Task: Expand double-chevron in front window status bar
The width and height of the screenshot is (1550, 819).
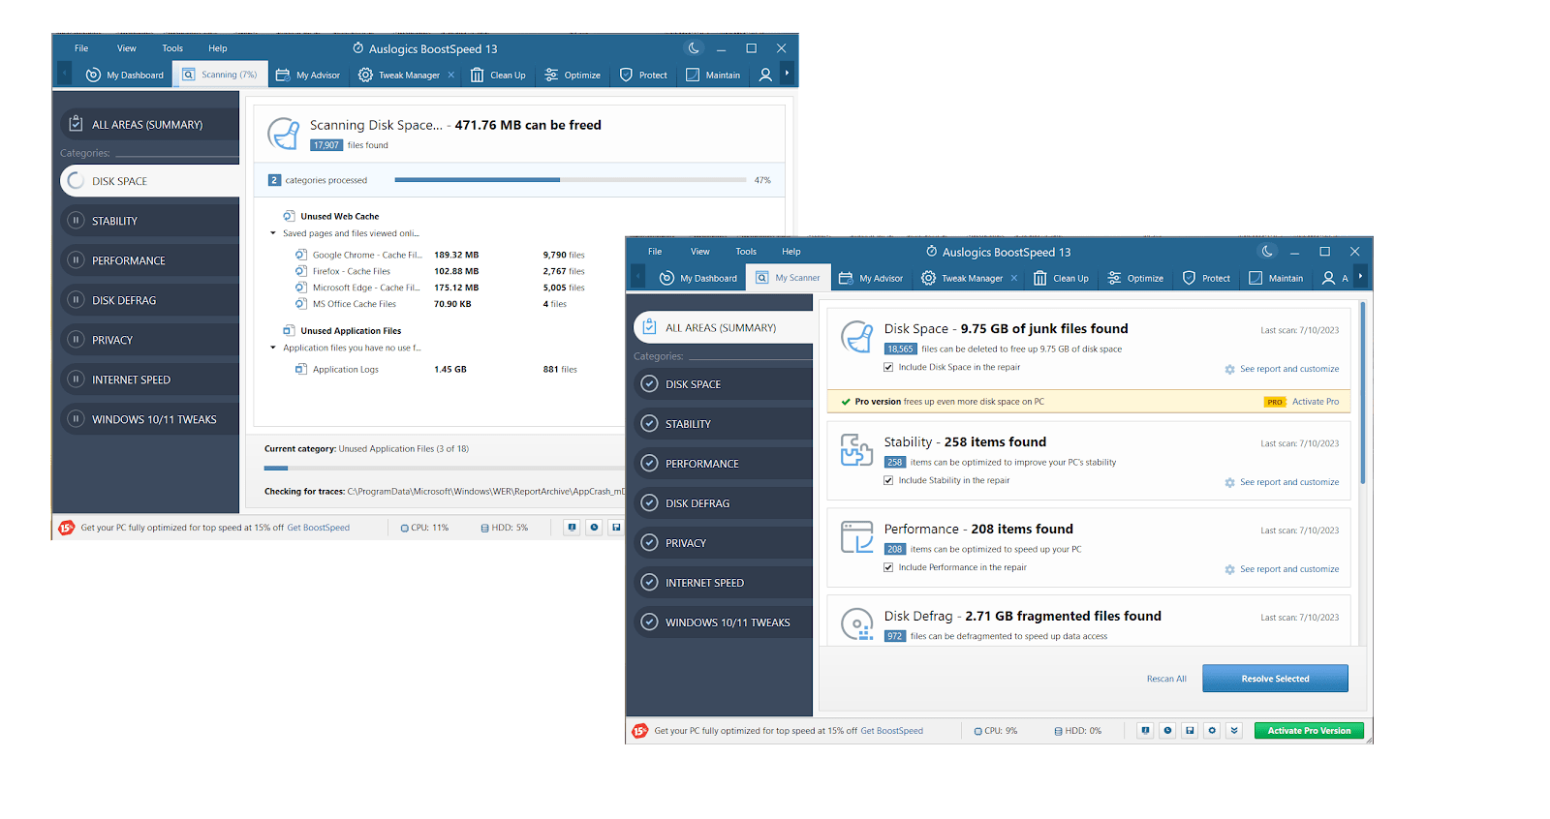Action: coord(1234,731)
